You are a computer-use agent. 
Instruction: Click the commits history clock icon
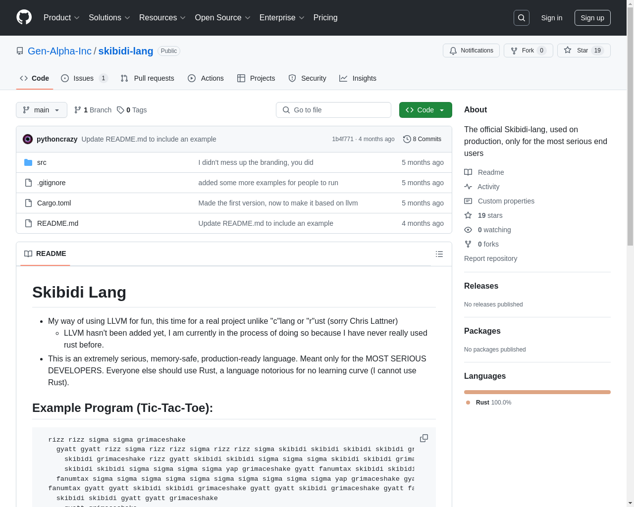(x=407, y=139)
